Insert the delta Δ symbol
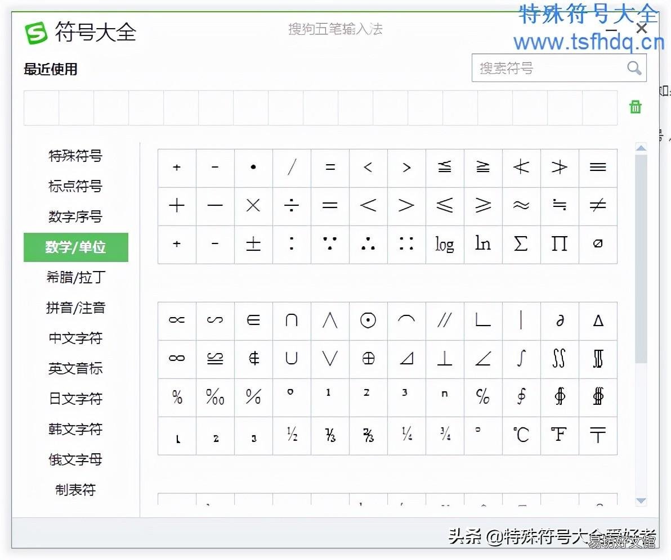Image resolution: width=671 pixels, height=560 pixels. pyautogui.click(x=598, y=320)
